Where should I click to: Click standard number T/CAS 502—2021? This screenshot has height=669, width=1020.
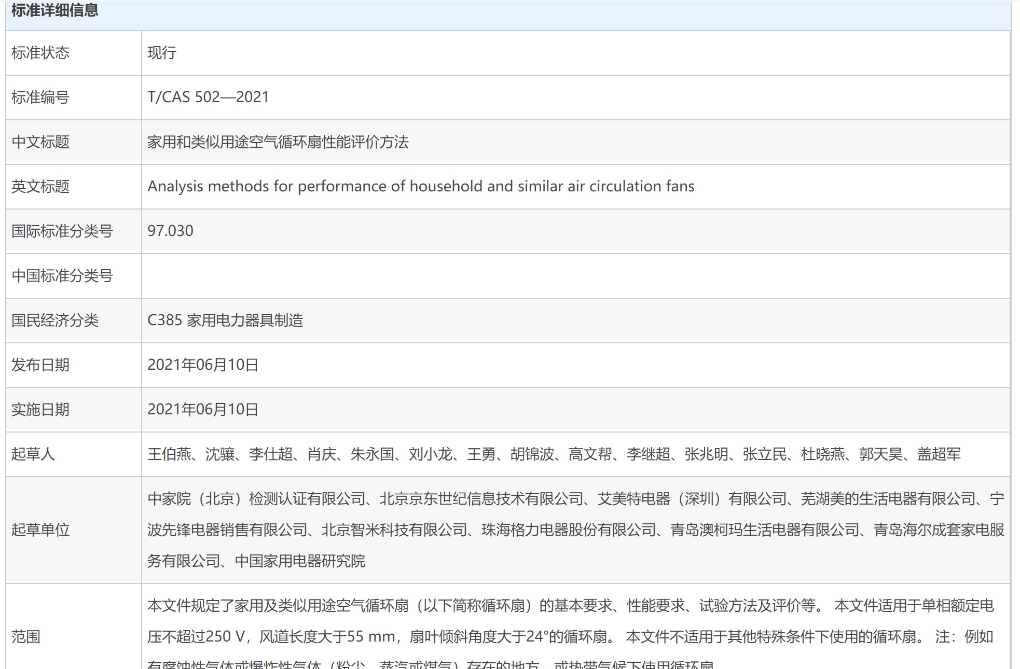(208, 97)
